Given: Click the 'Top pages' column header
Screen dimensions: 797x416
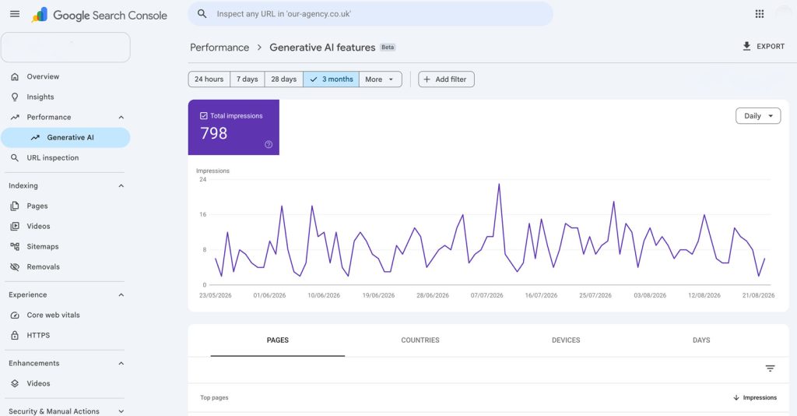Looking at the screenshot, I should coord(215,397).
